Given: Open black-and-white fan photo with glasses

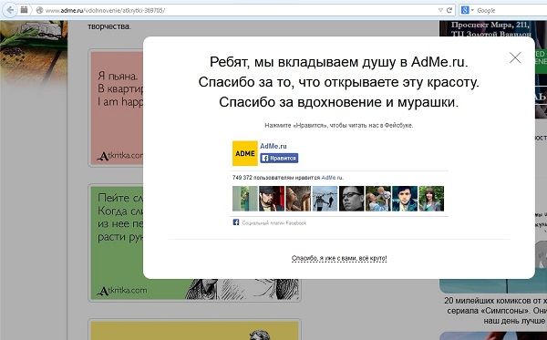Looking at the screenshot, I should [351, 199].
